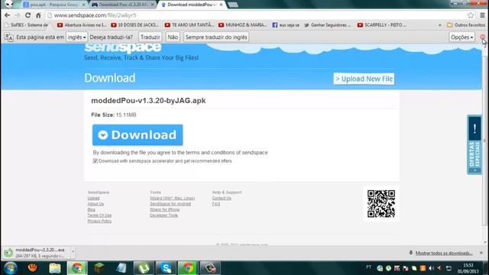
Task: Open the About Us footer link
Action: pyautogui.click(x=96, y=204)
